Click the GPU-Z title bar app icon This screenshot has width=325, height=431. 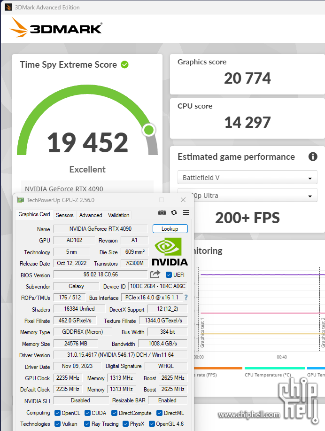[x=20, y=200]
